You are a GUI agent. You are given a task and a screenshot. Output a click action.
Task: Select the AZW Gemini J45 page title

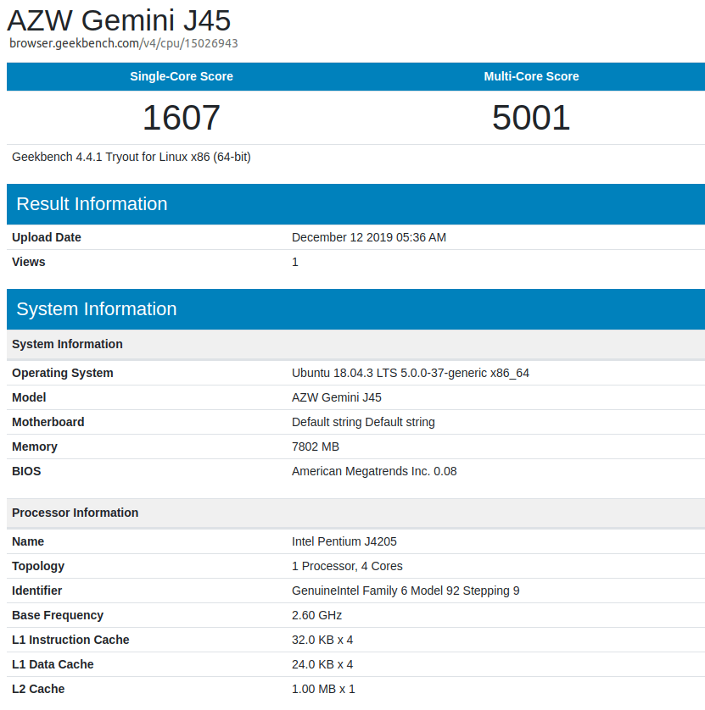pyautogui.click(x=119, y=20)
